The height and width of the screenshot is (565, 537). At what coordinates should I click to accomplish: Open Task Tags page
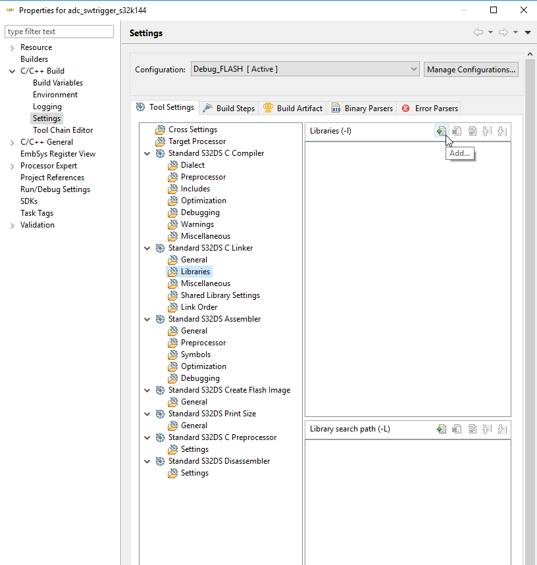(37, 213)
